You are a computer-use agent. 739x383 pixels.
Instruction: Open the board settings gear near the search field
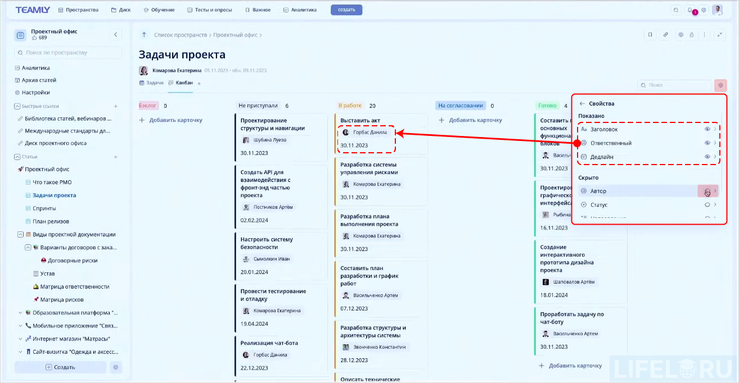pos(720,85)
